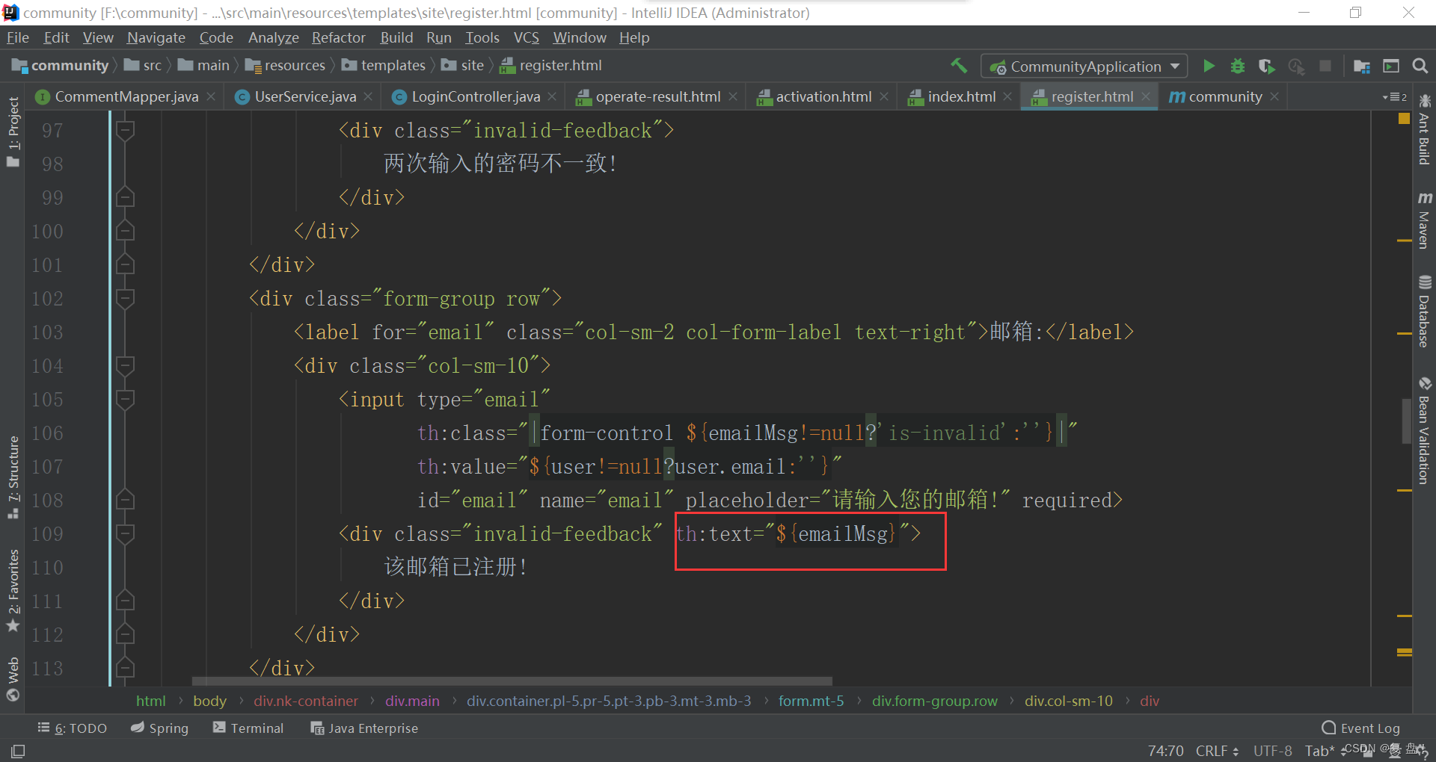Screen dimensions: 1436x762
Task: Open Project Structure icon in toolbar
Action: (1361, 66)
